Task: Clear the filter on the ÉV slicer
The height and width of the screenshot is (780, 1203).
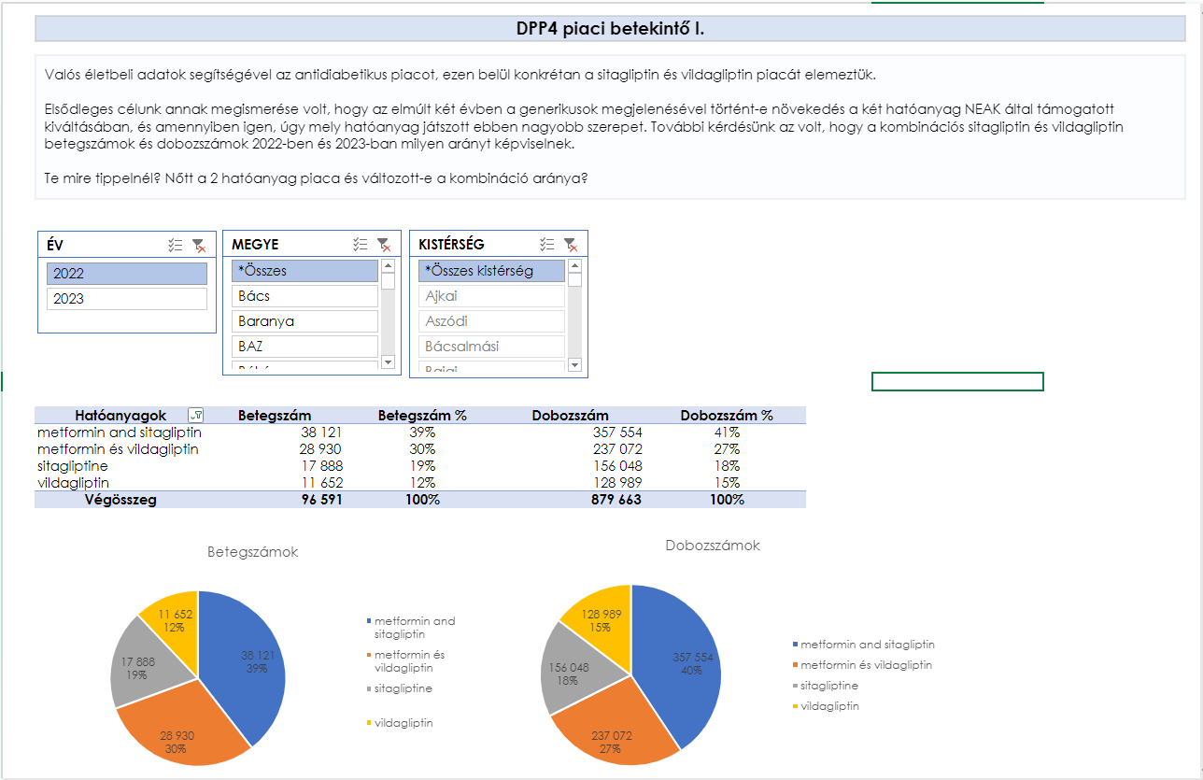Action: coord(198,245)
